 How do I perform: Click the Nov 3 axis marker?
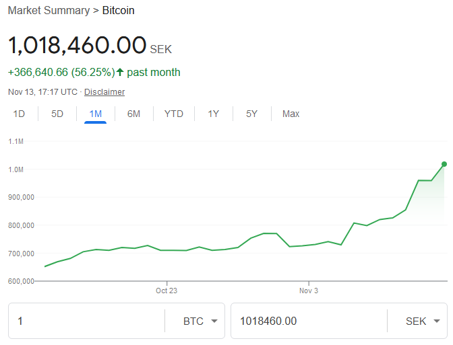pyautogui.click(x=309, y=291)
